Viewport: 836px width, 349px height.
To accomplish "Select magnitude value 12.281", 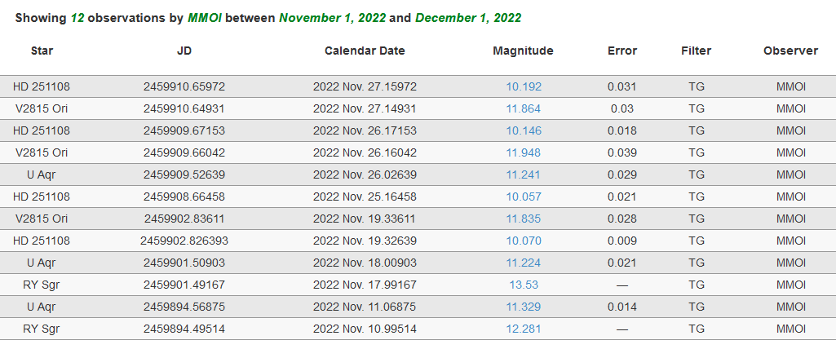I will coord(524,329).
